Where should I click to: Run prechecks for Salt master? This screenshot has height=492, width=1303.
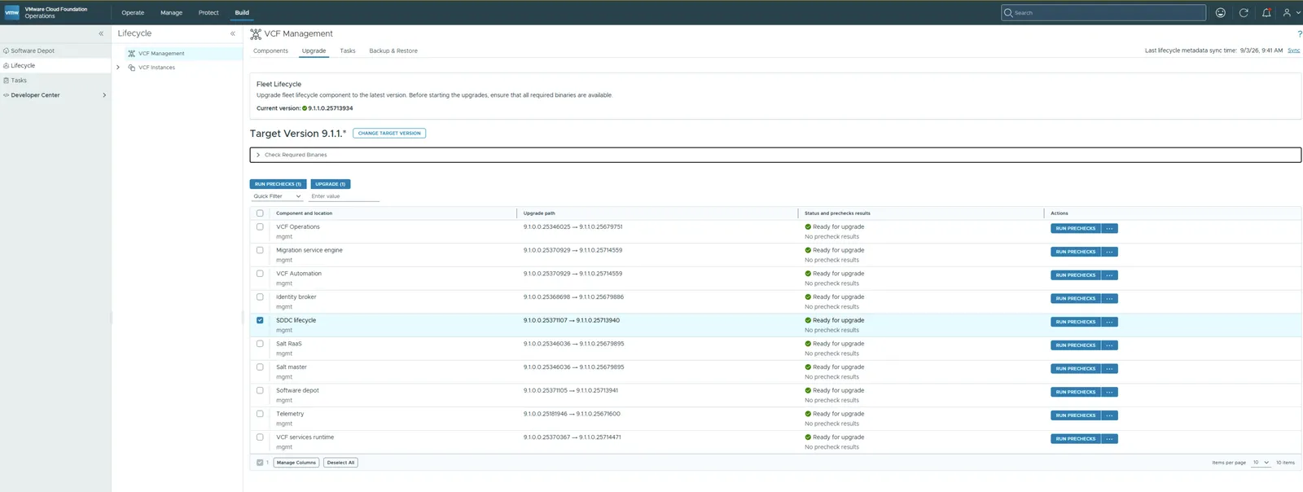(x=1075, y=368)
